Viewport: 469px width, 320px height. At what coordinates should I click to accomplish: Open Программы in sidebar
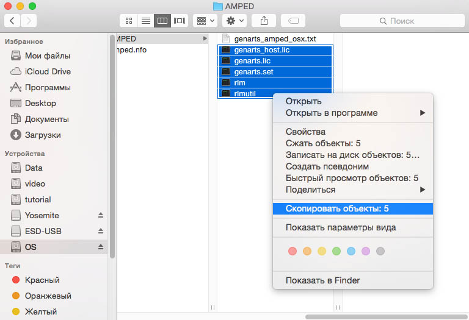pos(54,87)
